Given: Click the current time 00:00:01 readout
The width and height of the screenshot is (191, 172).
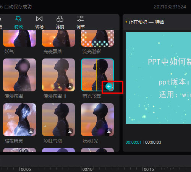Looking at the screenshot, I should (134, 142).
